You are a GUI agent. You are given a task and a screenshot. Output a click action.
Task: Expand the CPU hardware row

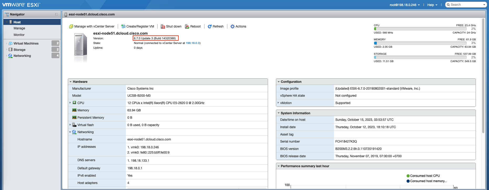(70, 103)
